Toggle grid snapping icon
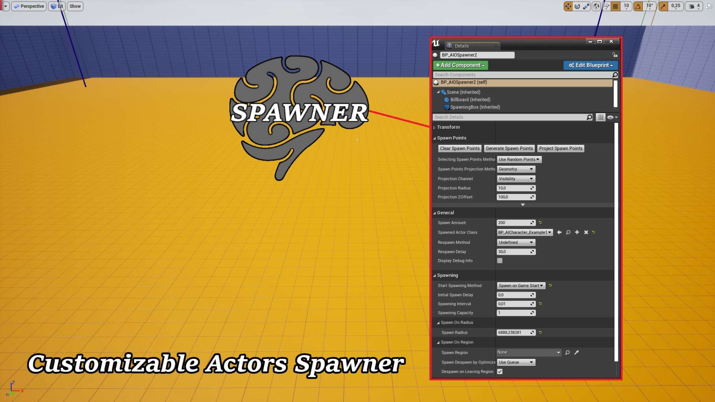The image size is (715, 402). pos(616,6)
